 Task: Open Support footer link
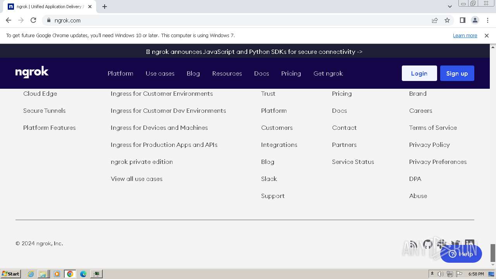(x=273, y=196)
